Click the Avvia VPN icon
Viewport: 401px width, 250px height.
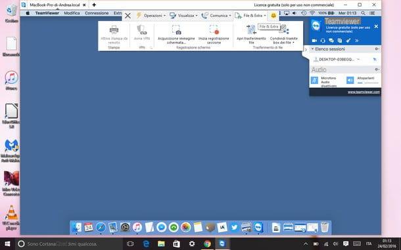coord(142,30)
